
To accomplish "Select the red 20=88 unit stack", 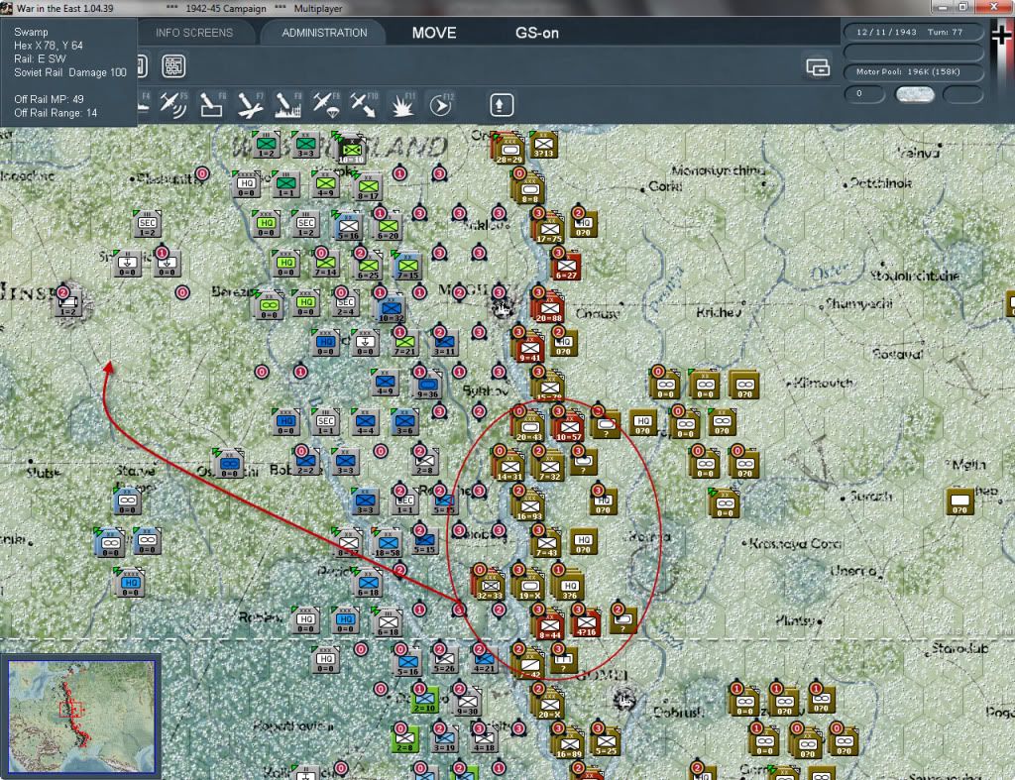I will click(x=548, y=307).
